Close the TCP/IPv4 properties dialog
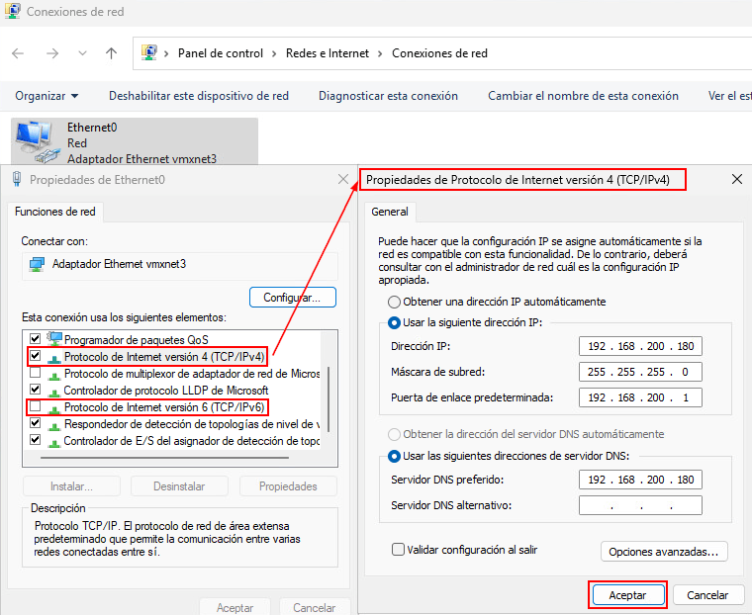This screenshot has width=752, height=615. coord(736,179)
